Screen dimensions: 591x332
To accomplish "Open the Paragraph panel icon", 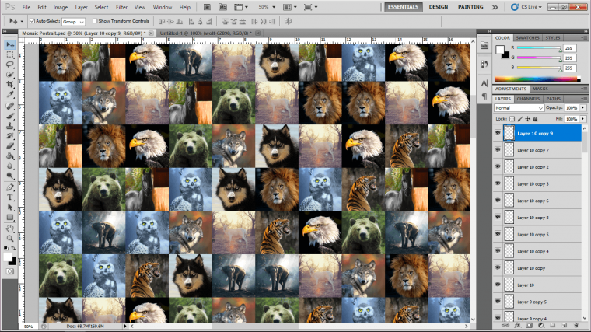I will (x=484, y=97).
